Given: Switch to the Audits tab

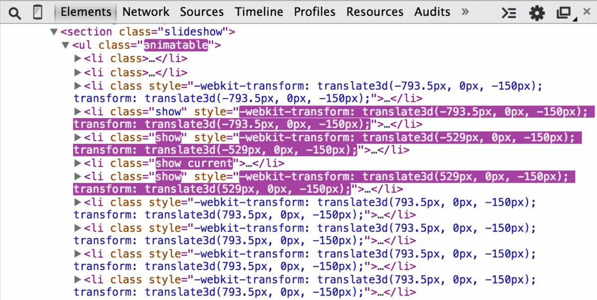Looking at the screenshot, I should click(x=432, y=11).
